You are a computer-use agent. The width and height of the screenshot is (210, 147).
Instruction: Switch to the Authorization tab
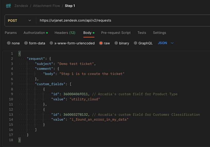pyautogui.click(x=36, y=33)
